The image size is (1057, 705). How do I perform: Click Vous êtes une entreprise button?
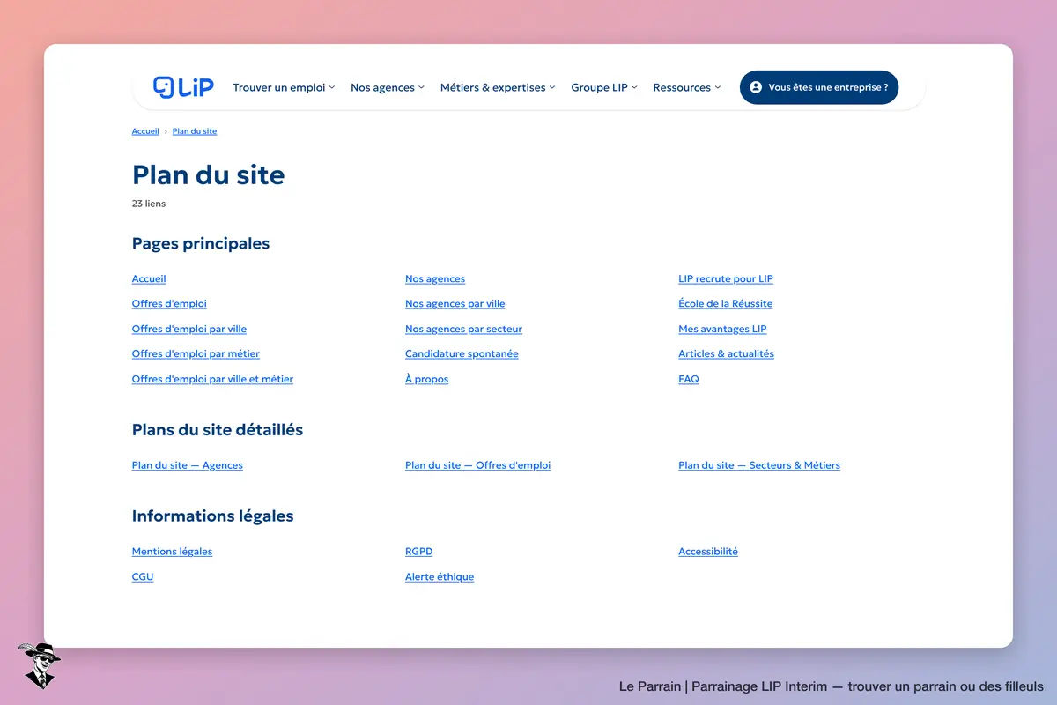(x=819, y=87)
